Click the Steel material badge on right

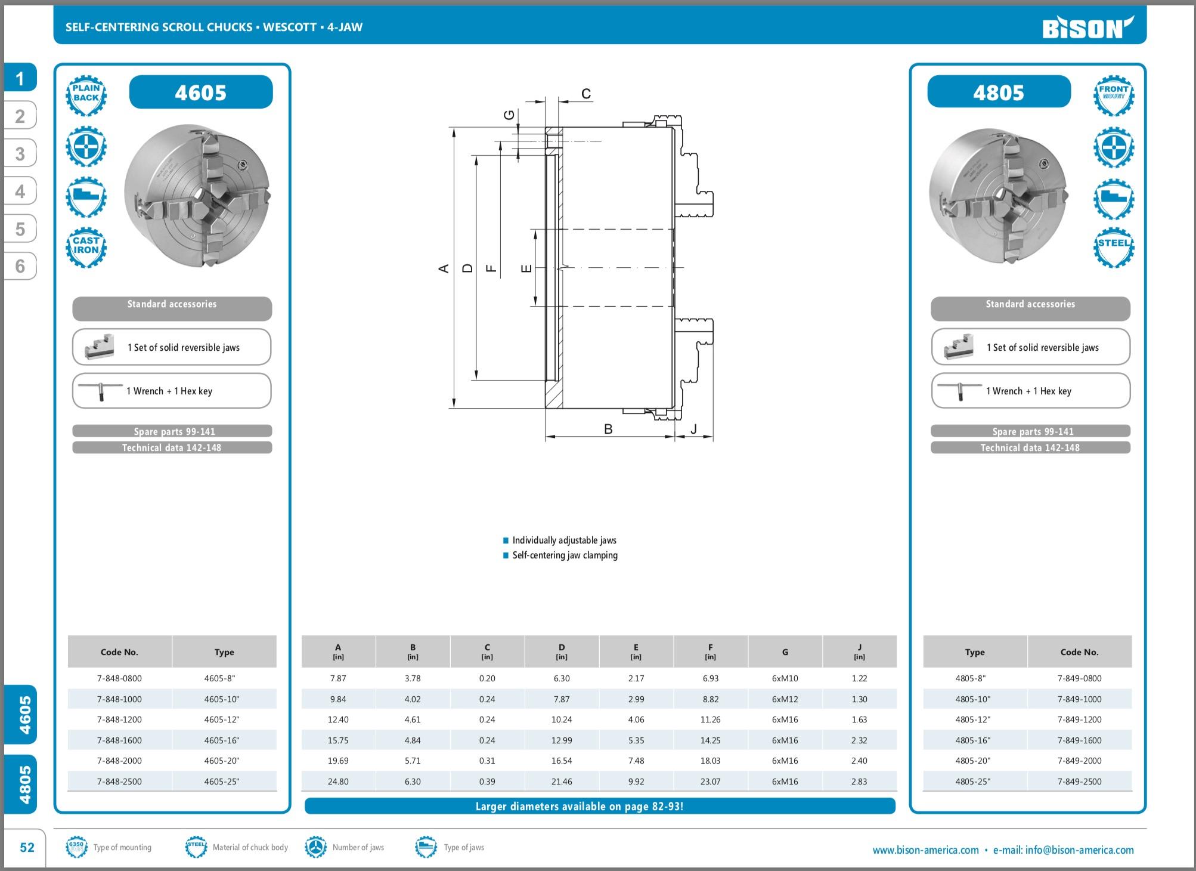(1113, 247)
